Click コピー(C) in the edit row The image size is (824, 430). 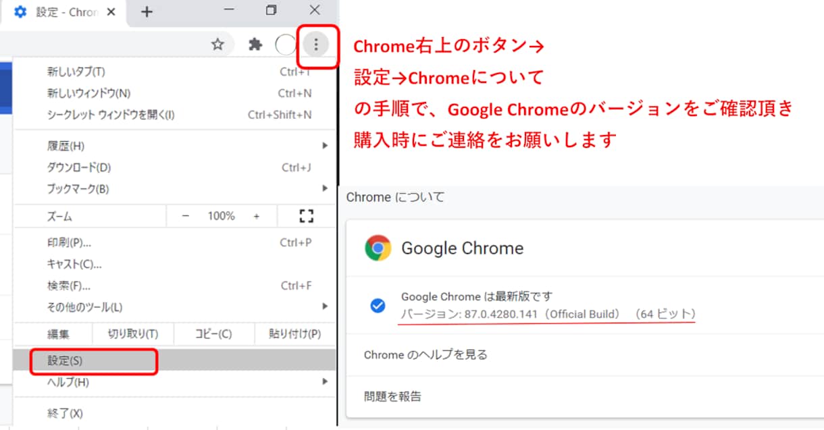click(213, 334)
